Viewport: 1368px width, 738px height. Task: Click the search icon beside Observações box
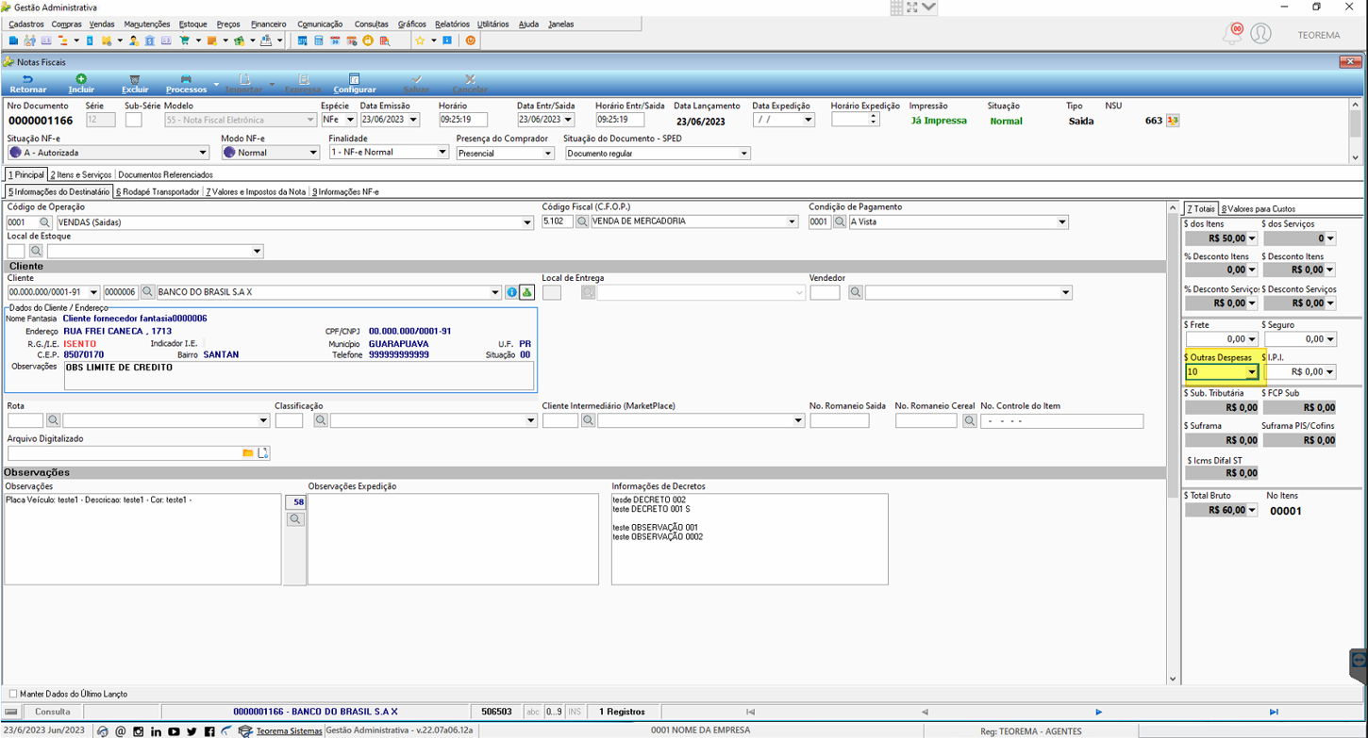point(295,519)
